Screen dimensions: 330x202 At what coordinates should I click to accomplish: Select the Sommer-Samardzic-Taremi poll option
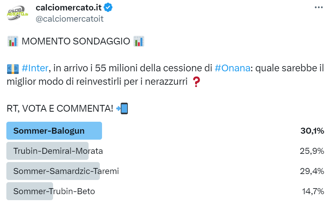click(66, 171)
